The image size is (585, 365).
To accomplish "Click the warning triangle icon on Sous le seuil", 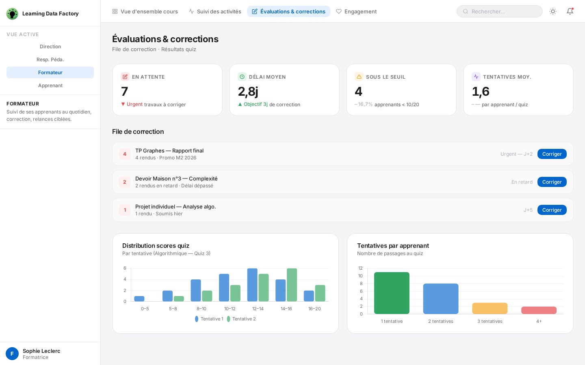I will point(359,77).
